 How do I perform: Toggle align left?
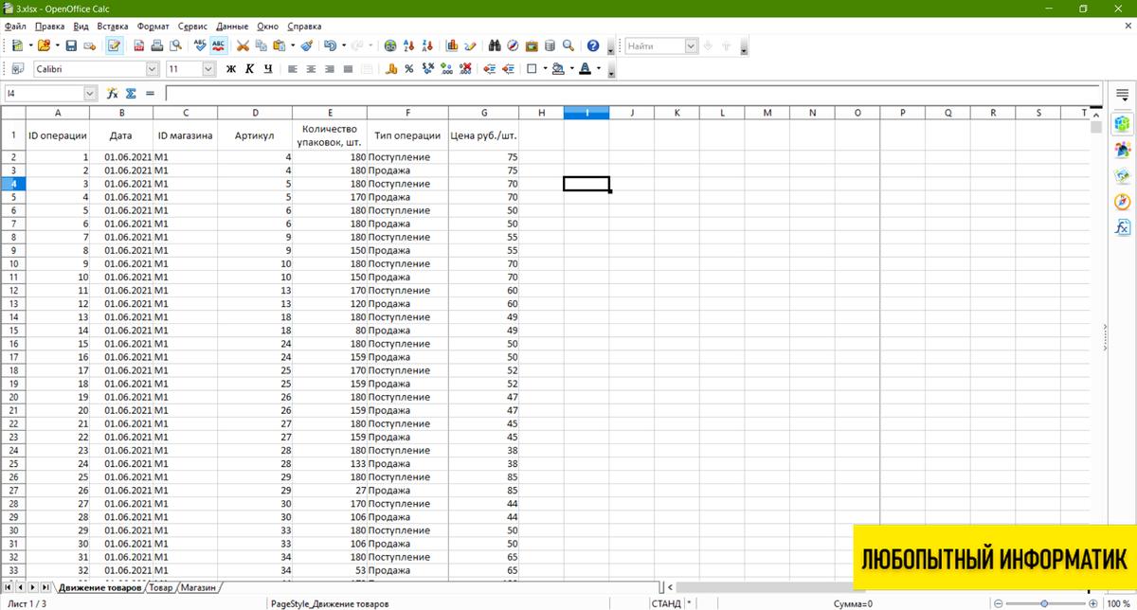tap(293, 69)
